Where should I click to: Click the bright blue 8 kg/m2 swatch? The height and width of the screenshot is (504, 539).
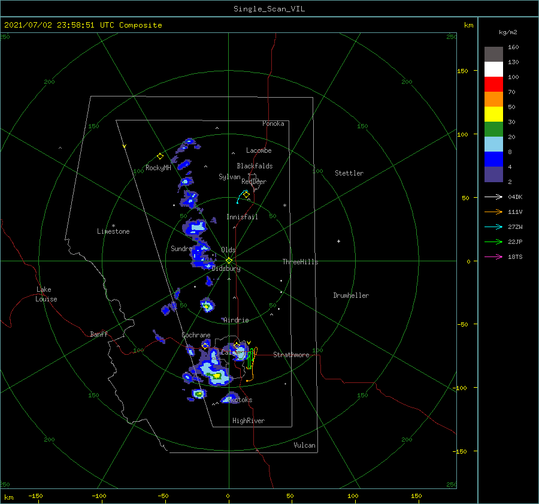[493, 159]
